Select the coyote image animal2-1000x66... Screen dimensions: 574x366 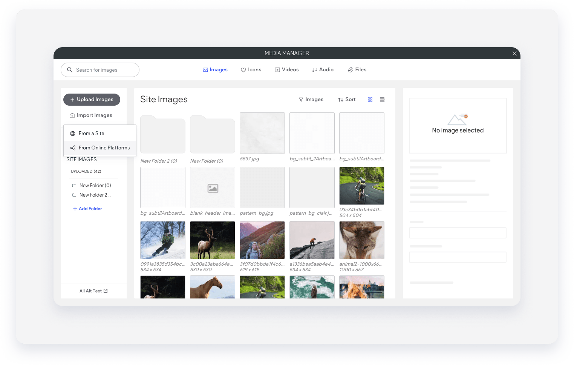(x=362, y=240)
